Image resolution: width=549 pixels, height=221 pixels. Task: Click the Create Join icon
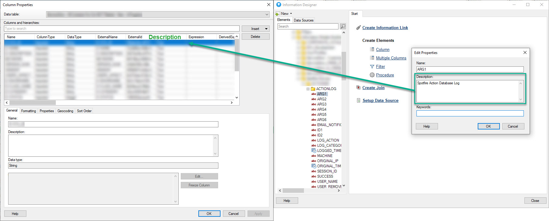(359, 88)
